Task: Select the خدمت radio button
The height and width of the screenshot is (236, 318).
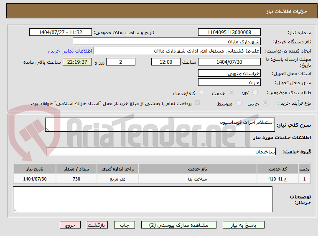Action: [x=232, y=93]
